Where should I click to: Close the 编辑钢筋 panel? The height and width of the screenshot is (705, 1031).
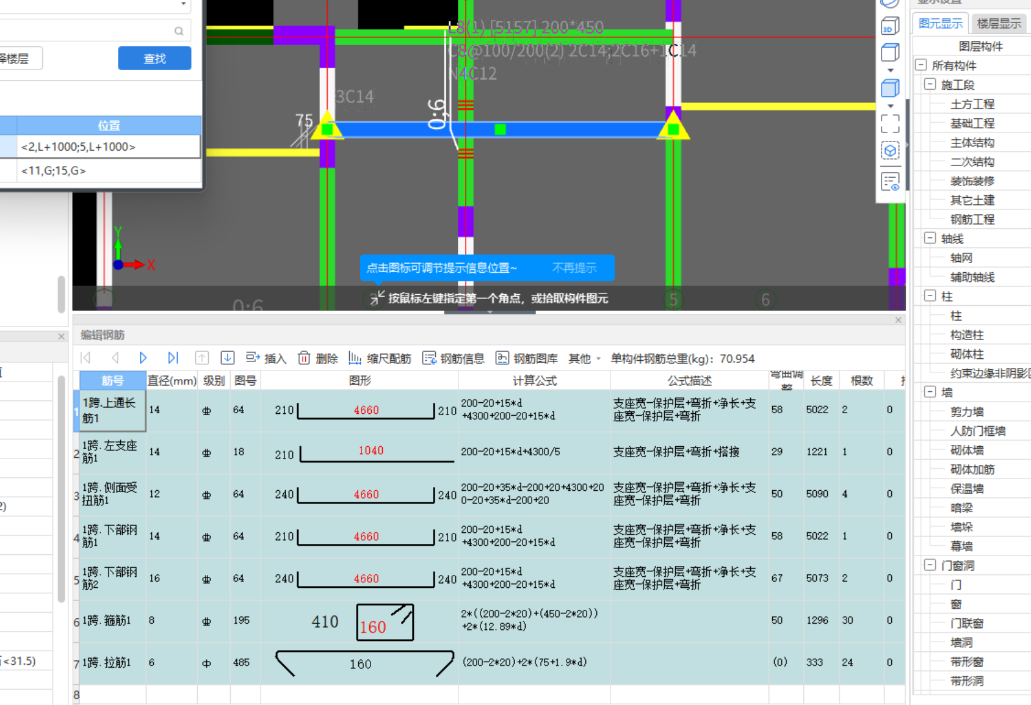click(x=898, y=320)
